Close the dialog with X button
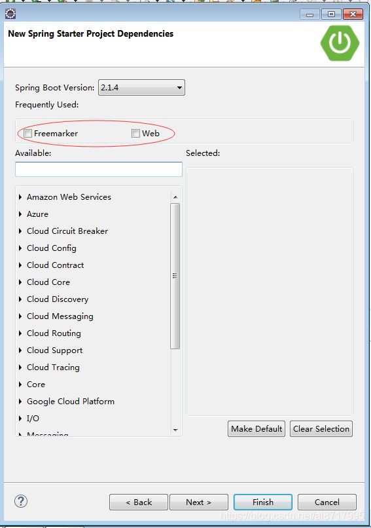 click(x=353, y=14)
